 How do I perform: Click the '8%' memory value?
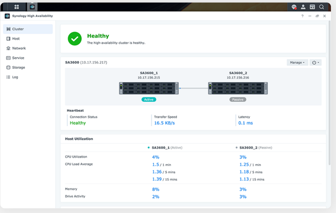point(155,189)
